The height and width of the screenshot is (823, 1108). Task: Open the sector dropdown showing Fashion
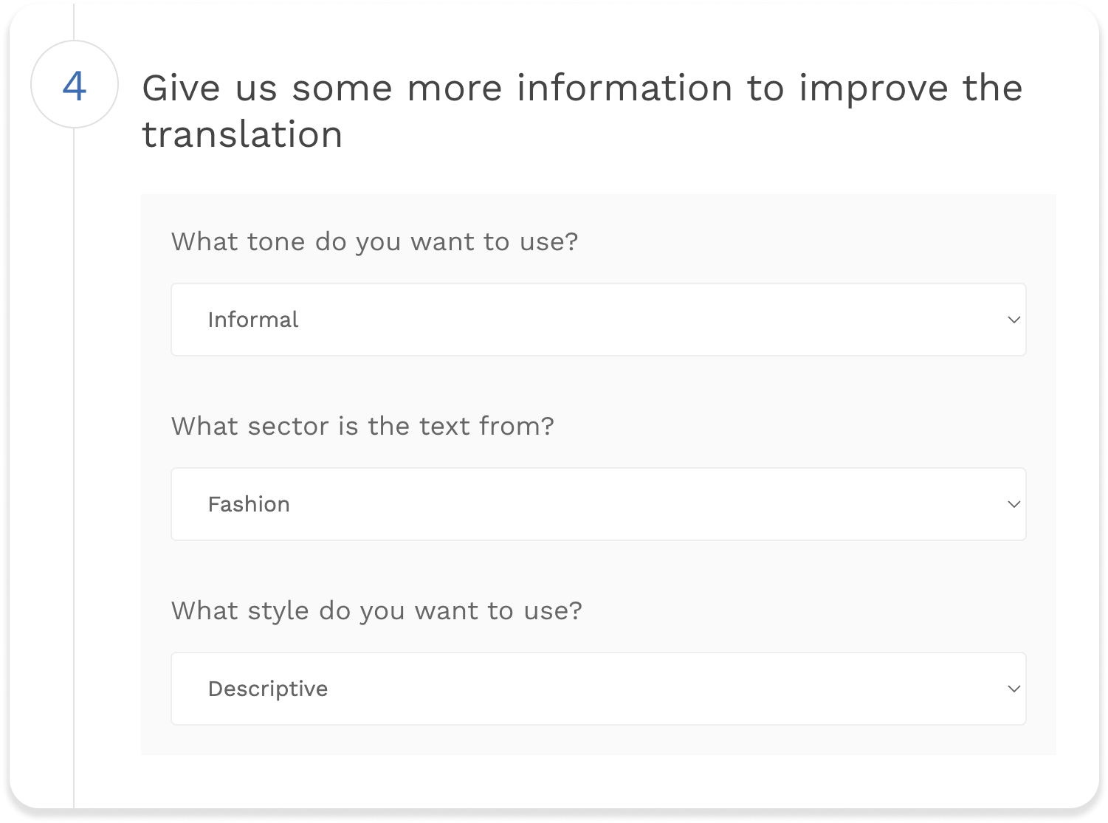[x=598, y=504]
